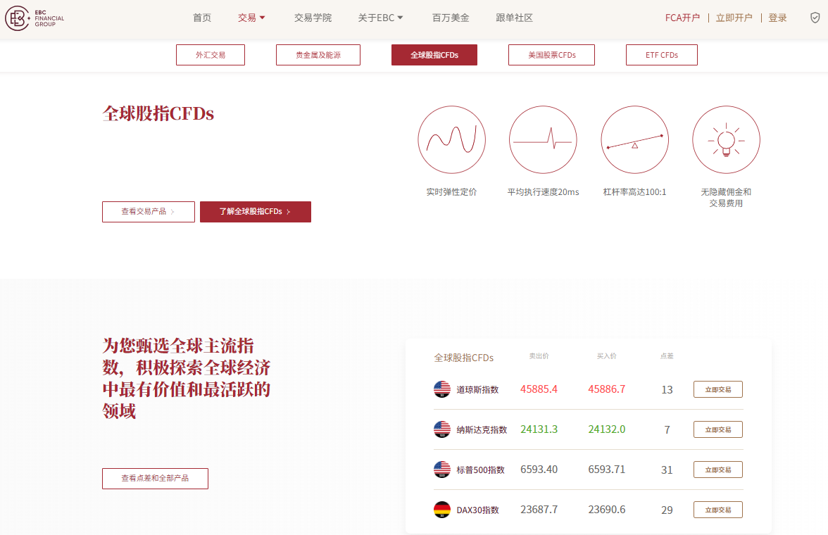This screenshot has width=828, height=535.
Task: Switch to the ETF CFDs tab
Action: click(x=662, y=55)
